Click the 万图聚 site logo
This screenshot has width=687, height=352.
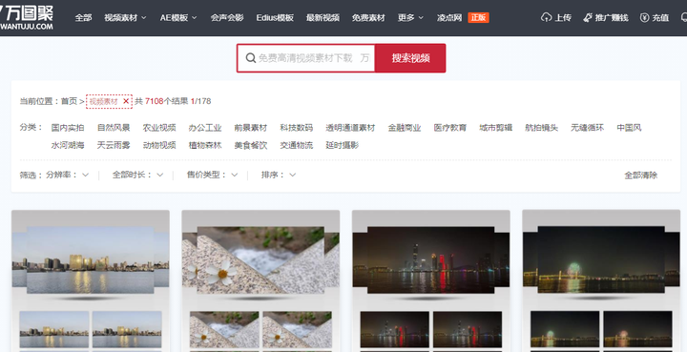click(x=27, y=16)
